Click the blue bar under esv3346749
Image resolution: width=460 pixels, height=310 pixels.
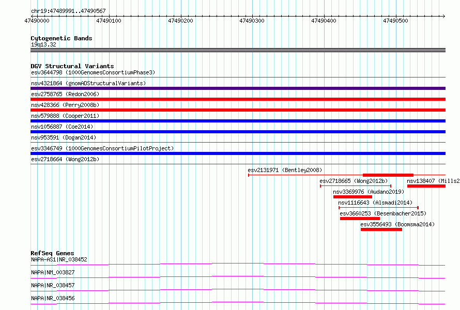238,153
